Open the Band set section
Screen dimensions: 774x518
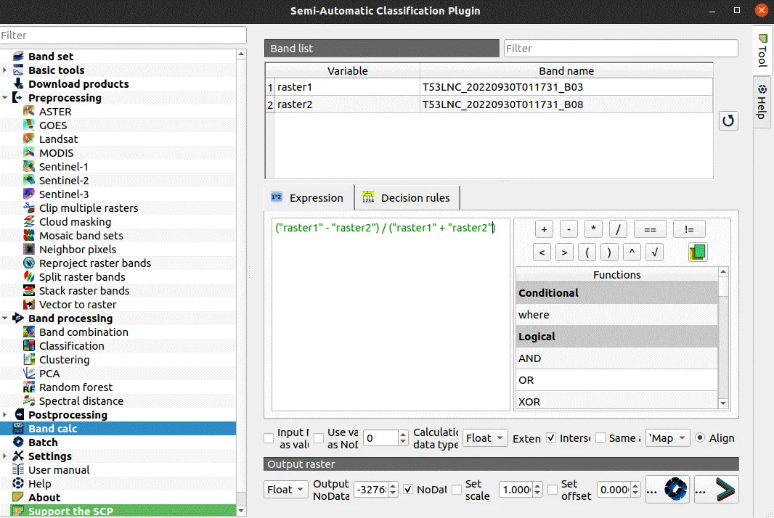pyautogui.click(x=50, y=57)
